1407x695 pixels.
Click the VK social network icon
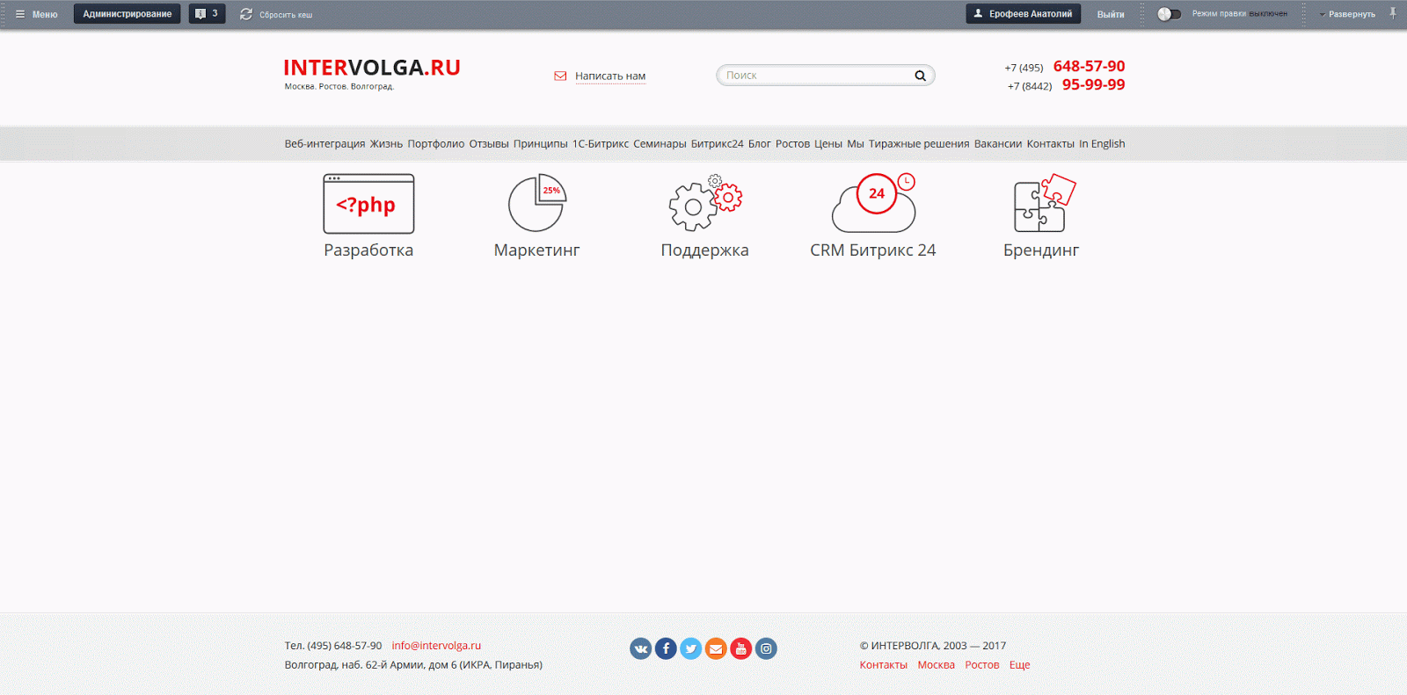(x=640, y=649)
